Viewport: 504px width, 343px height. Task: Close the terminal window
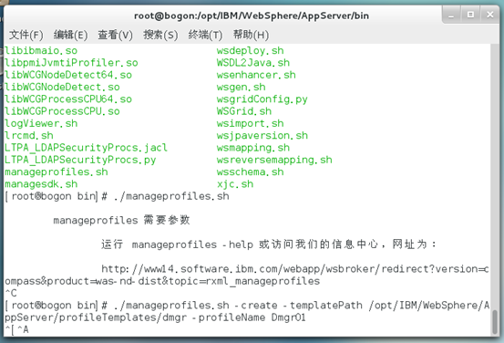[489, 15]
